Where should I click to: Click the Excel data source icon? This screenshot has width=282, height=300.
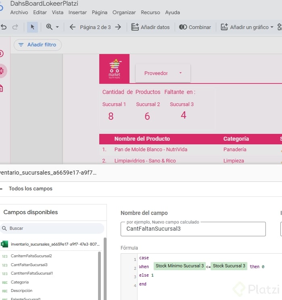[x=4, y=244]
